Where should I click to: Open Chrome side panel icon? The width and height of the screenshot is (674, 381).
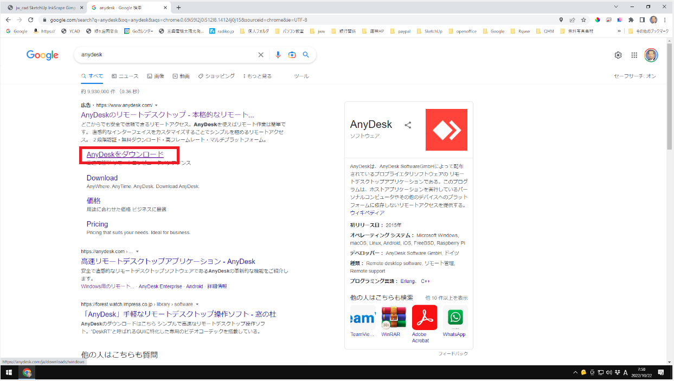(642, 20)
